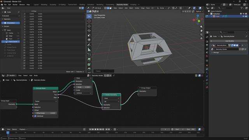Select the Scale tool in viewport toolbar
This screenshot has height=140, width=249.
tap(89, 35)
